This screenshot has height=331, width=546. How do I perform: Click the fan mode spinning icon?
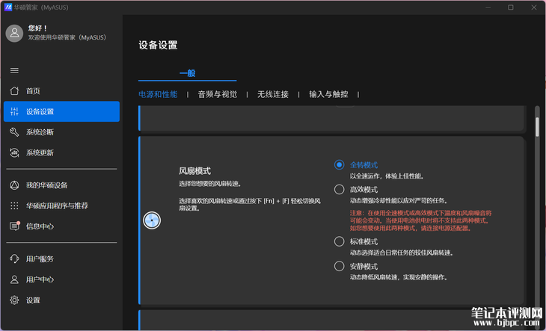point(152,220)
